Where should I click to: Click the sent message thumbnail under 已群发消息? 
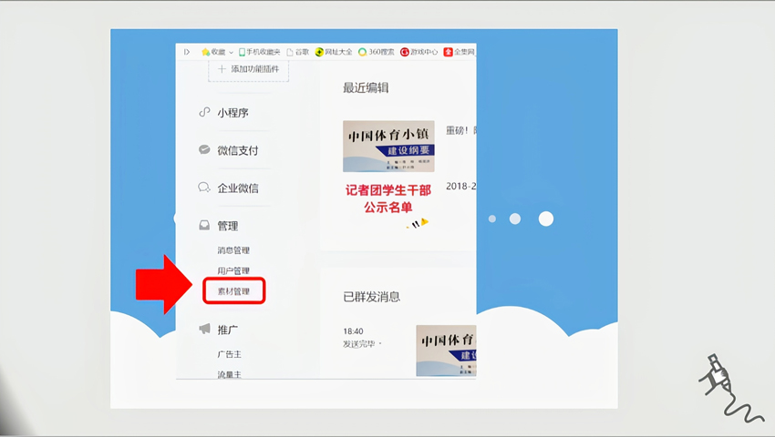point(445,351)
